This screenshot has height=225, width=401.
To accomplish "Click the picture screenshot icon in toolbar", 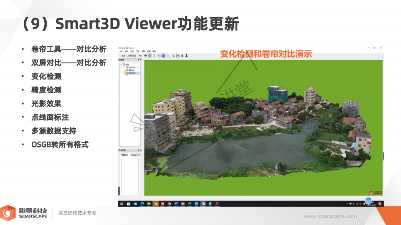I will tap(178, 55).
